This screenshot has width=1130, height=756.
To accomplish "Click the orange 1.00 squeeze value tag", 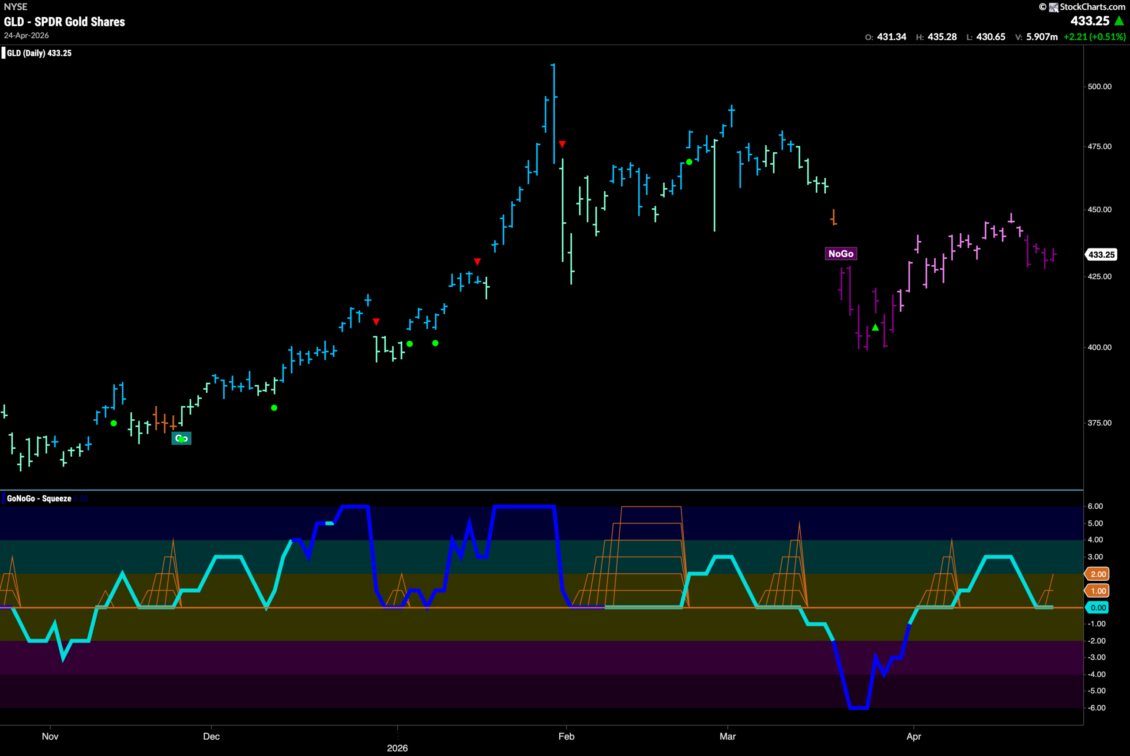I will (x=1097, y=591).
